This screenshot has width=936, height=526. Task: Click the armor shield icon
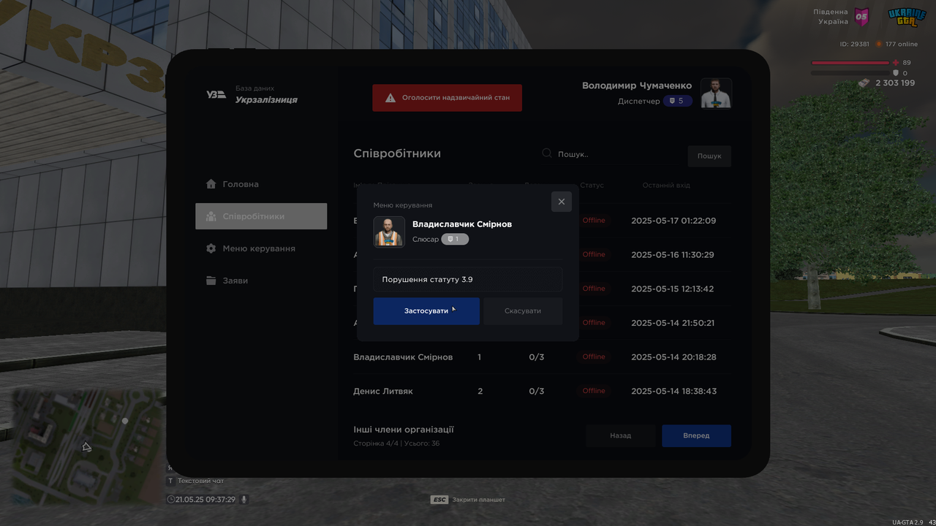pos(896,73)
